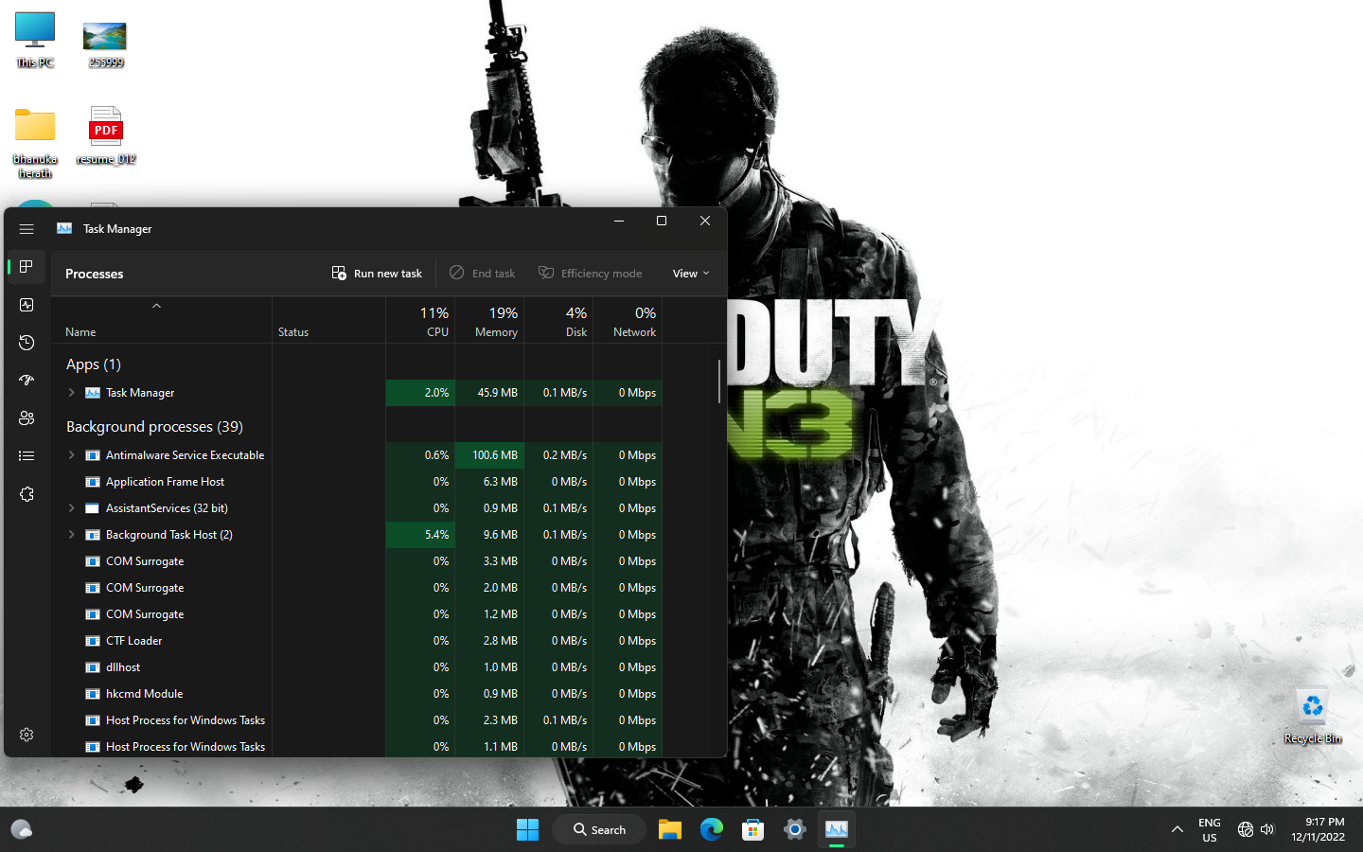The image size is (1363, 852).
Task: Select the Recycle Bin desktop icon
Action: pyautogui.click(x=1313, y=716)
